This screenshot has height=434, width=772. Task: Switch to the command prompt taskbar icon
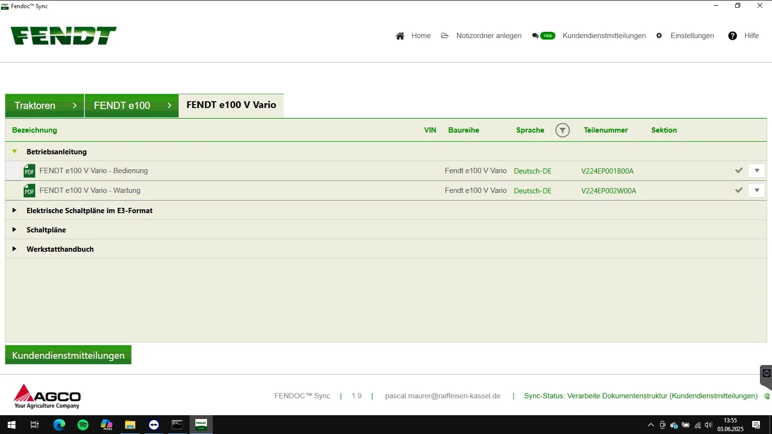click(178, 425)
